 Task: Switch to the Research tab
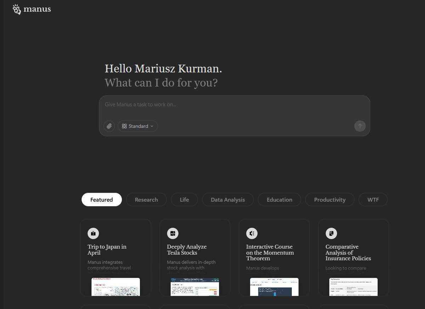click(x=146, y=200)
